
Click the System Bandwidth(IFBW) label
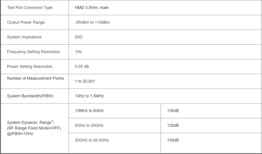[30, 96]
